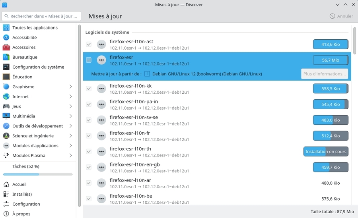Uncheck firefox-esr-l10n-th update
The height and width of the screenshot is (218, 358).
click(89, 151)
